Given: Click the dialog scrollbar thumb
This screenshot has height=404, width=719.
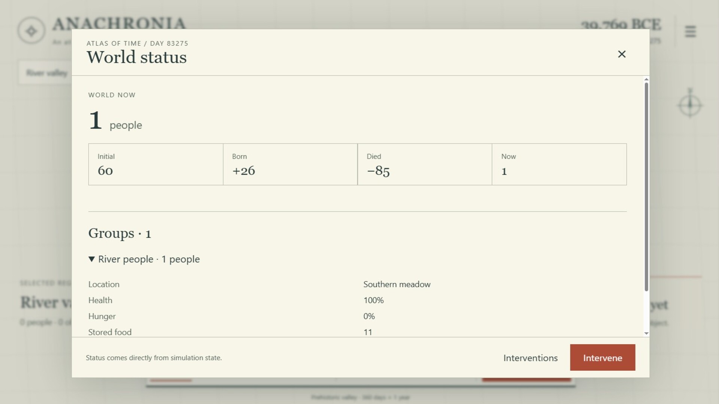Looking at the screenshot, I should (646, 187).
